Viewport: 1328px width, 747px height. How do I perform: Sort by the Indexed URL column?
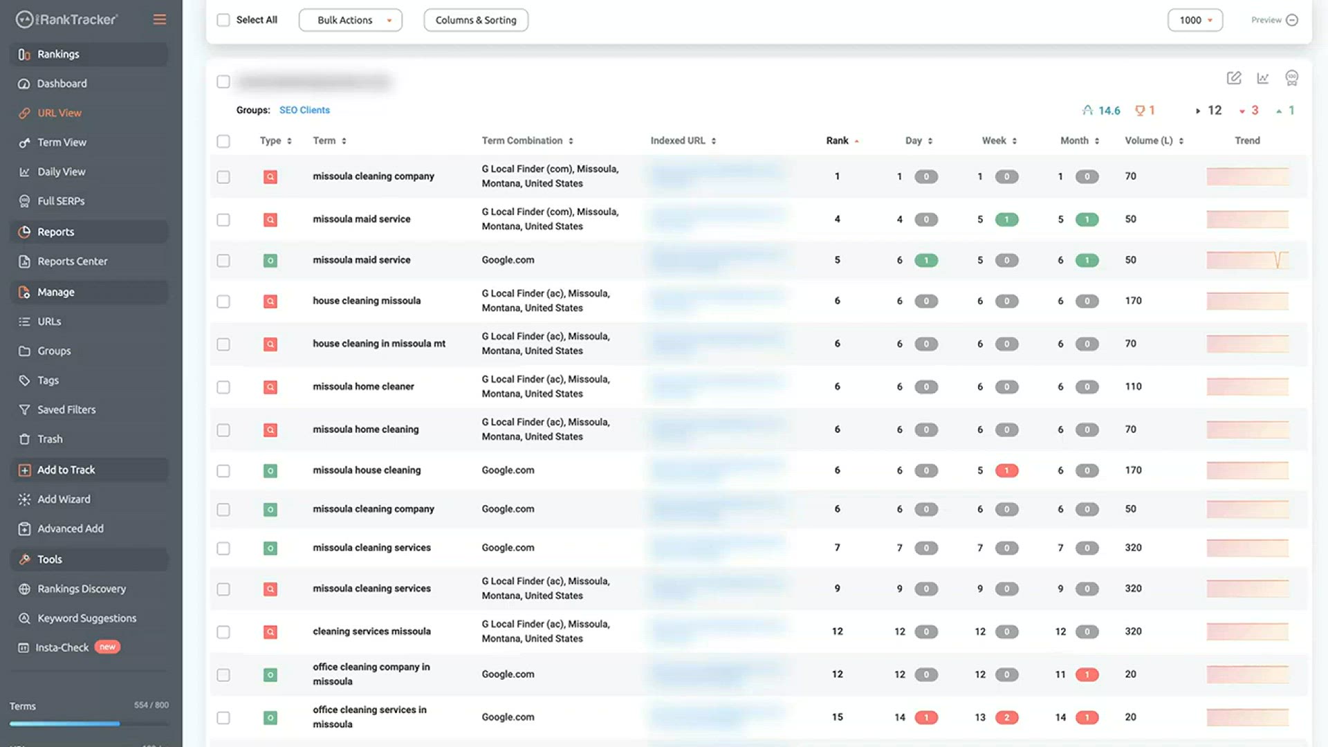click(x=683, y=141)
